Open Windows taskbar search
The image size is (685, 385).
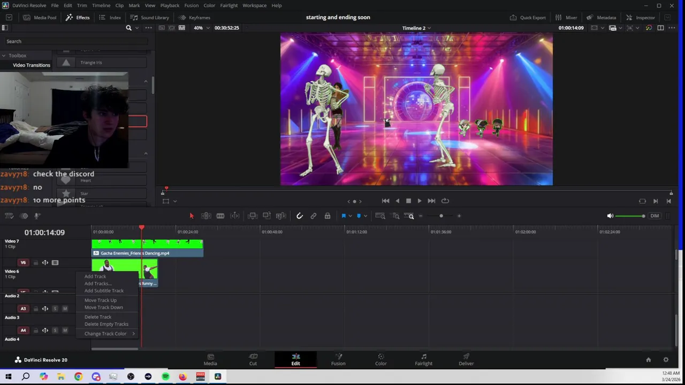(26, 376)
